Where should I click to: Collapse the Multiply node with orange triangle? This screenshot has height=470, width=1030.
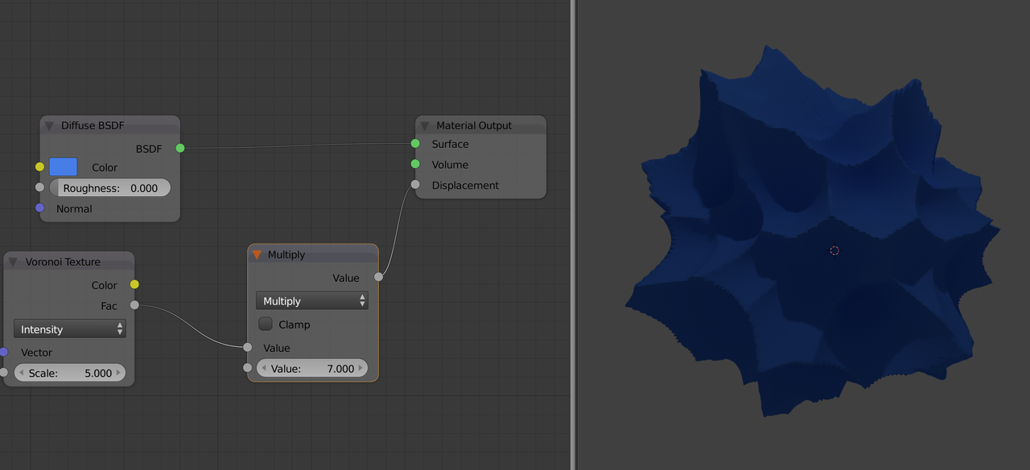coord(257,255)
